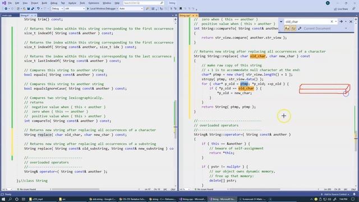Toggle Match whole word in Find panel
359x202 pixels.
[293, 28]
